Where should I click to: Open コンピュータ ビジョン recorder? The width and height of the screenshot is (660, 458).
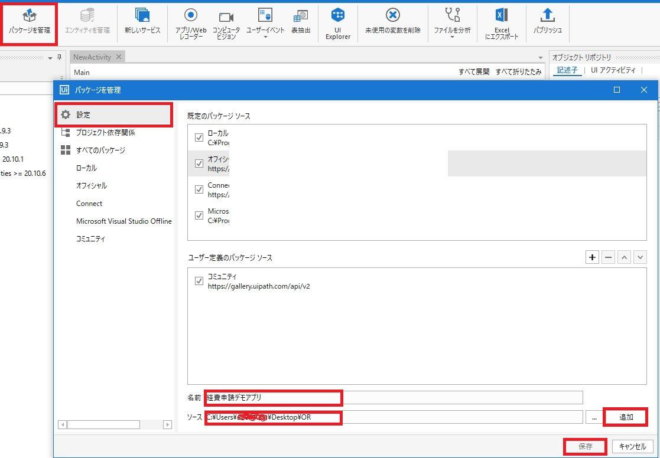point(226,24)
